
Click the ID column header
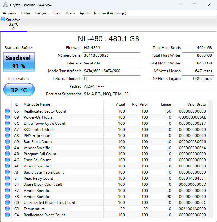pyautogui.click(x=17, y=104)
